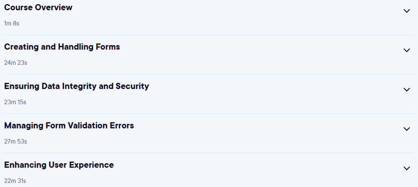418x187 pixels.
Task: Click the 27m 53s duration text
Action: [16, 141]
